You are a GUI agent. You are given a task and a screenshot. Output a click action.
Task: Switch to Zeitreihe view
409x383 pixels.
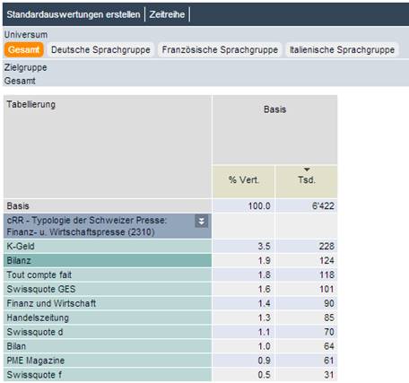(x=167, y=14)
